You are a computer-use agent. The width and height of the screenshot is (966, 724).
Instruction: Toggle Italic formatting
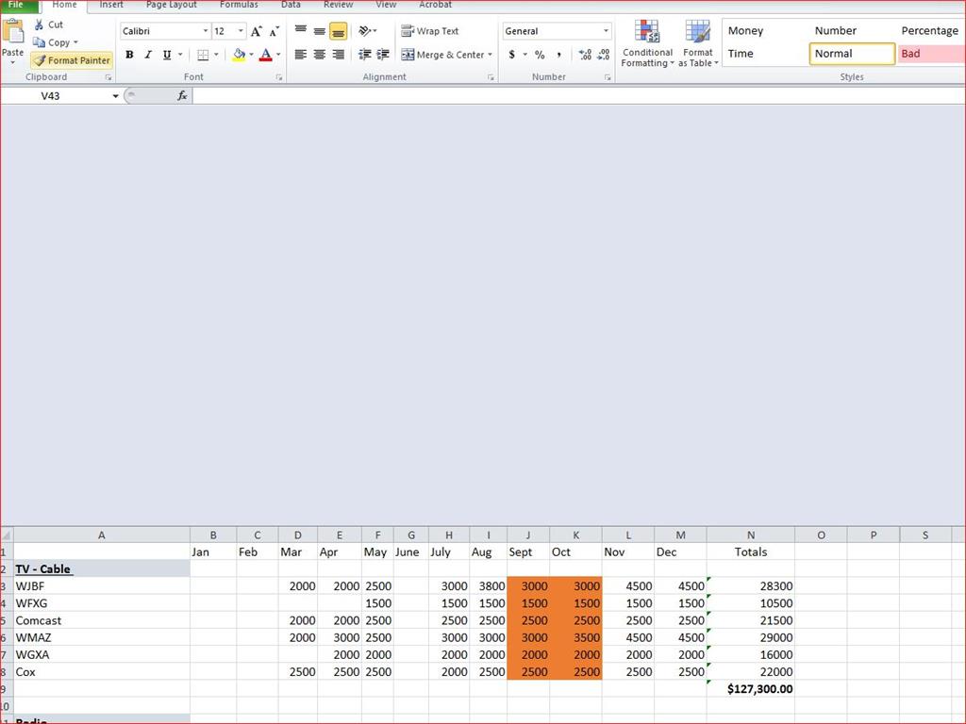coord(148,55)
